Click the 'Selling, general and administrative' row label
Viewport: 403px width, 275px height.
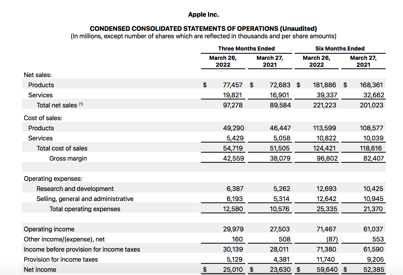tap(85, 199)
